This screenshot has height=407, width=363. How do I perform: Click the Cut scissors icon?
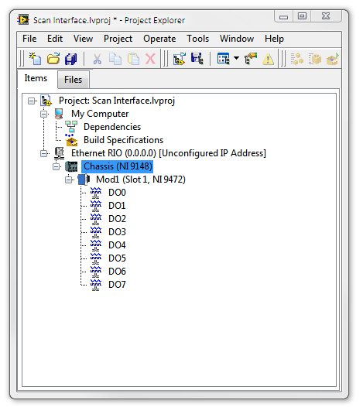pyautogui.click(x=97, y=59)
